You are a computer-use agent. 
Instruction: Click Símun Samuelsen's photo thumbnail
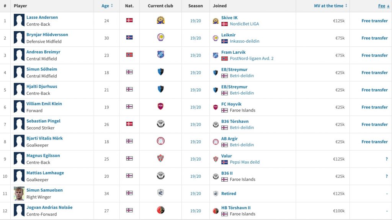pos(19,194)
